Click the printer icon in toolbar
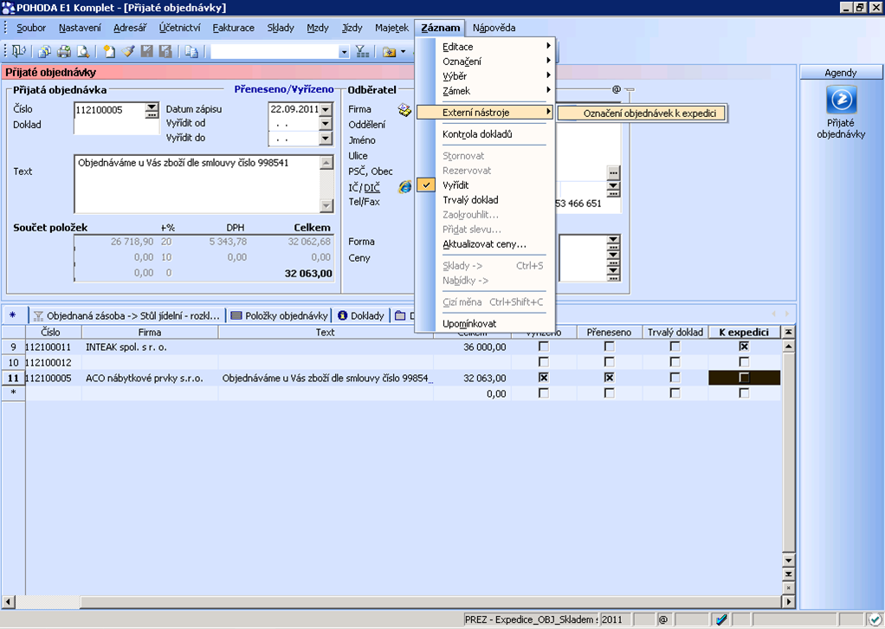This screenshot has height=629, width=885. point(64,52)
